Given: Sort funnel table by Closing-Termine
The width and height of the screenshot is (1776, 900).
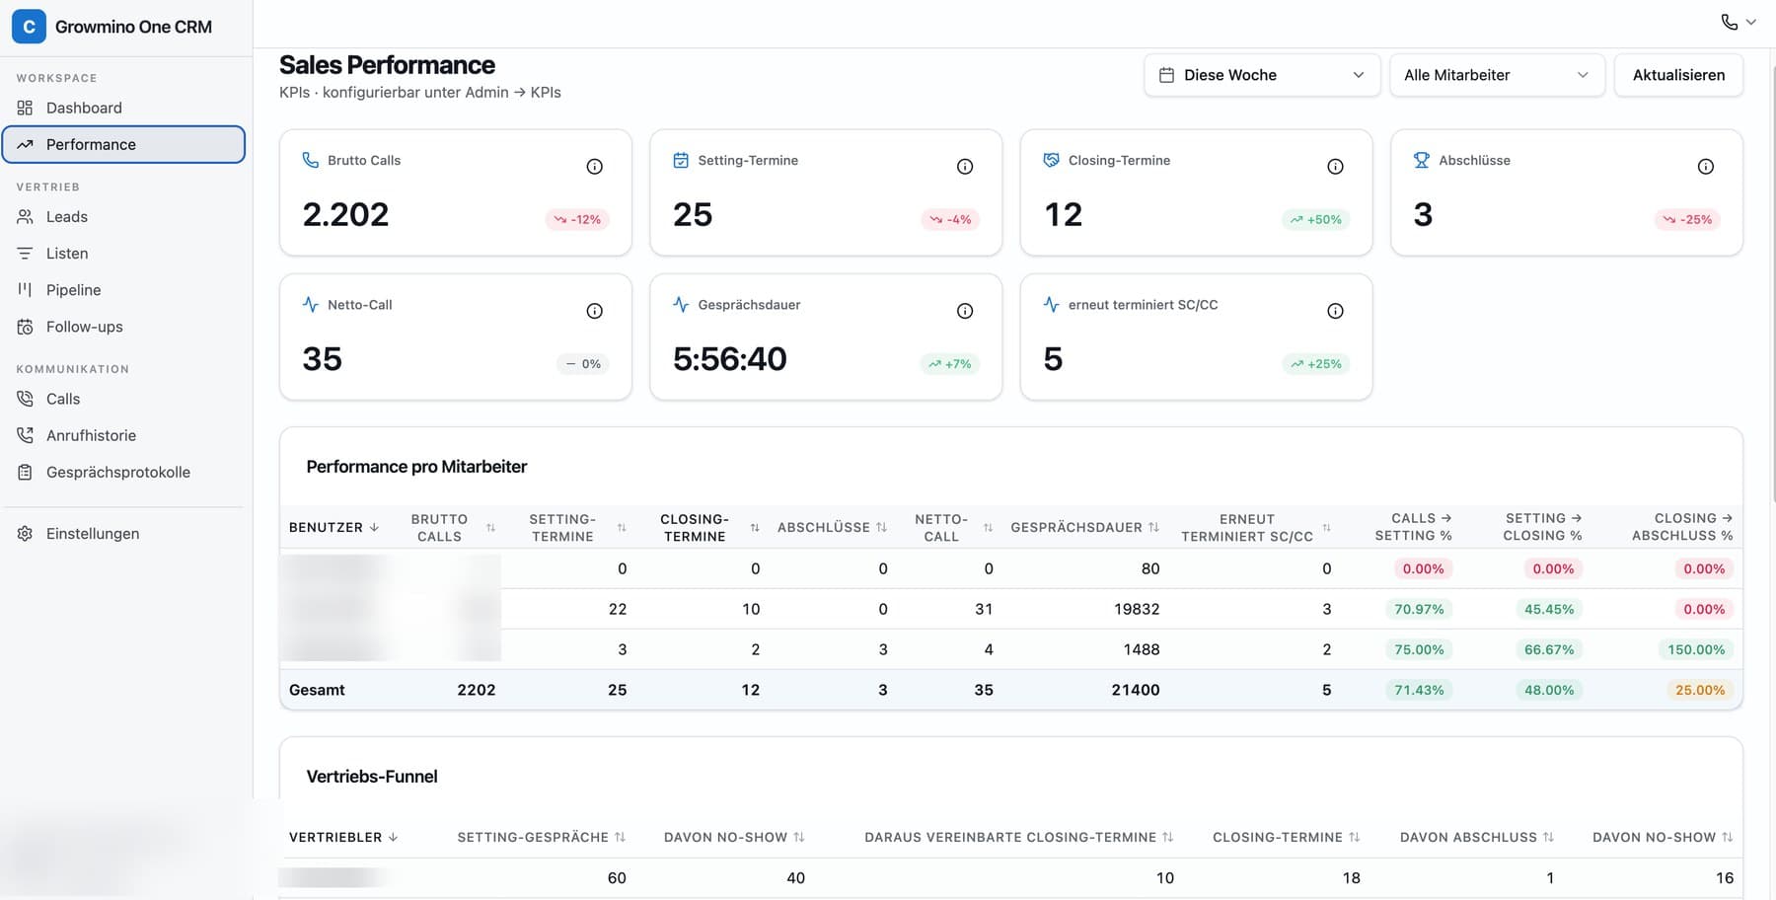Looking at the screenshot, I should [1287, 838].
